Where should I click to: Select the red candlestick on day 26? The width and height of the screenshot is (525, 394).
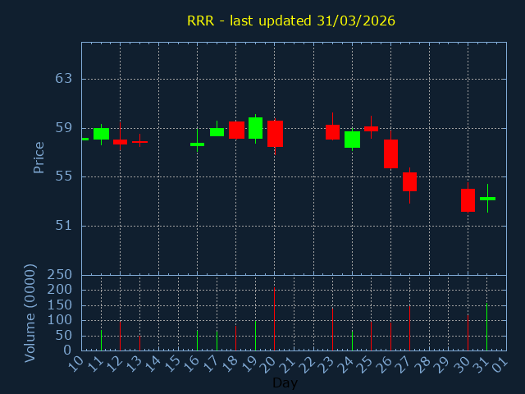click(390, 153)
